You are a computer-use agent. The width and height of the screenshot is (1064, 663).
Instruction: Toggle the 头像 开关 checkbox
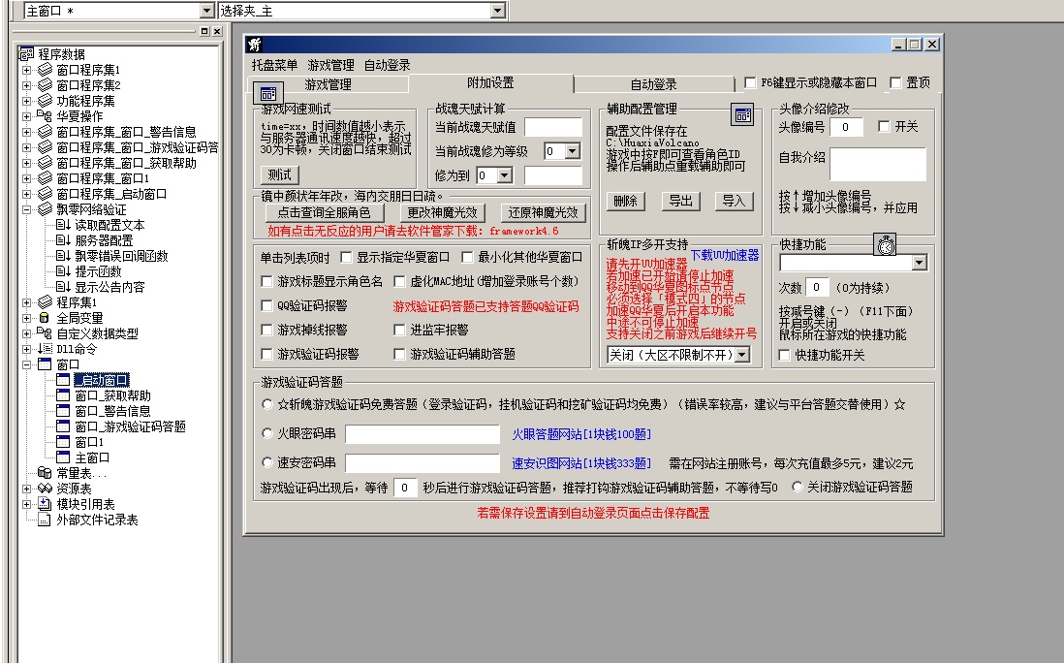(x=884, y=126)
